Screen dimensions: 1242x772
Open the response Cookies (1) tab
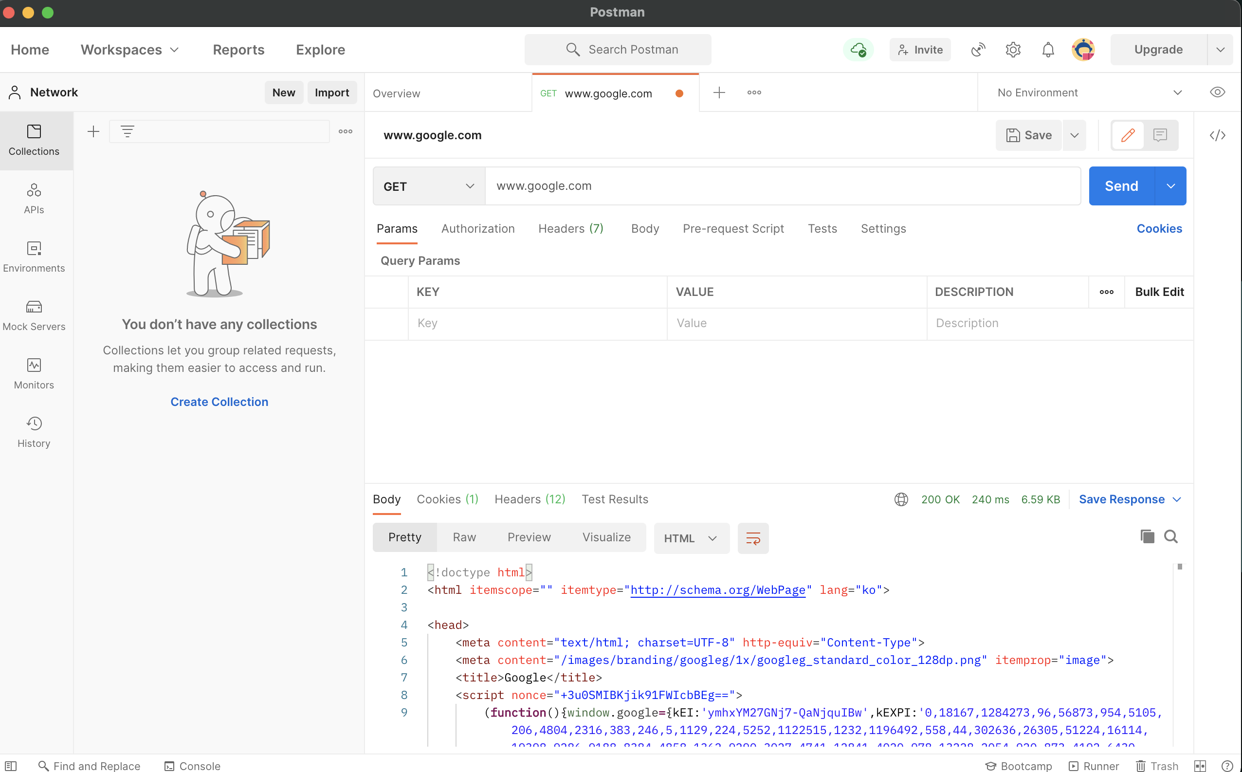point(447,499)
